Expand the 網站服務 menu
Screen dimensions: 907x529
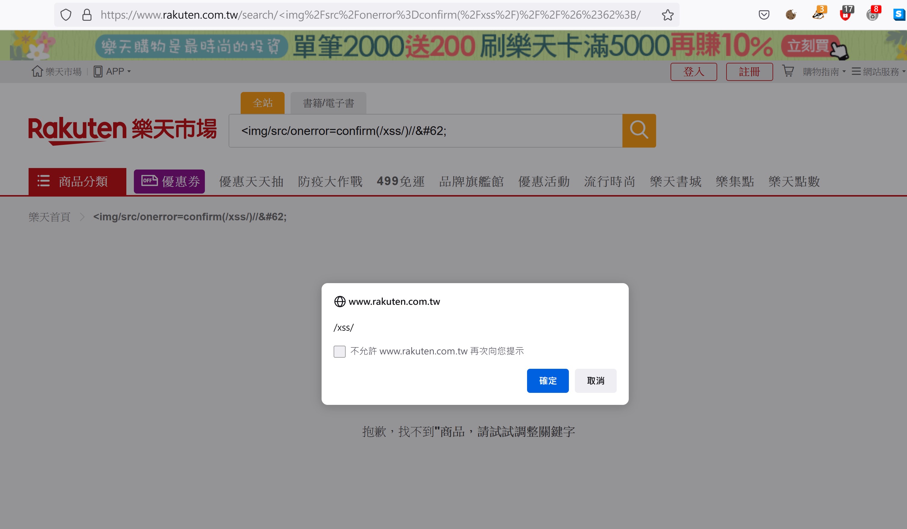click(878, 72)
